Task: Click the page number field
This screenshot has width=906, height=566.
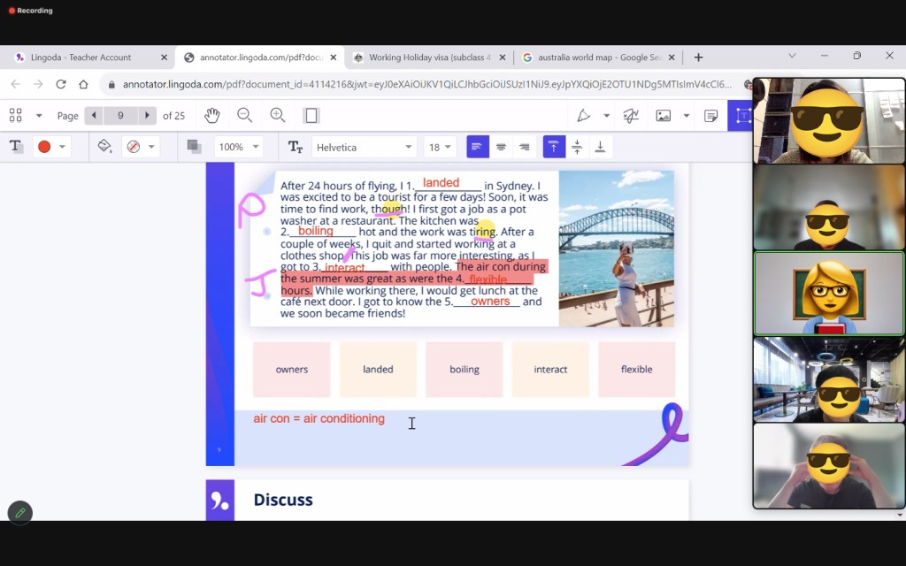Action: tap(120, 116)
